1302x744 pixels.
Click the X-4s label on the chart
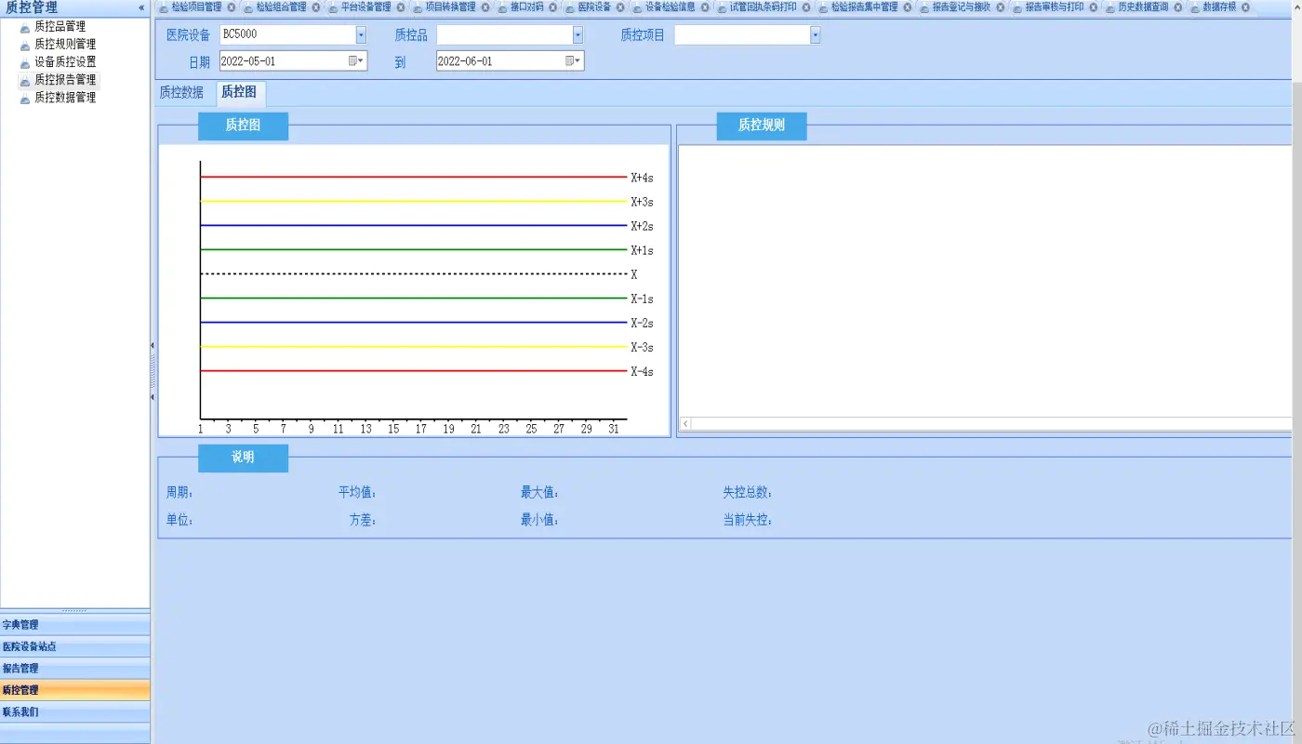642,372
